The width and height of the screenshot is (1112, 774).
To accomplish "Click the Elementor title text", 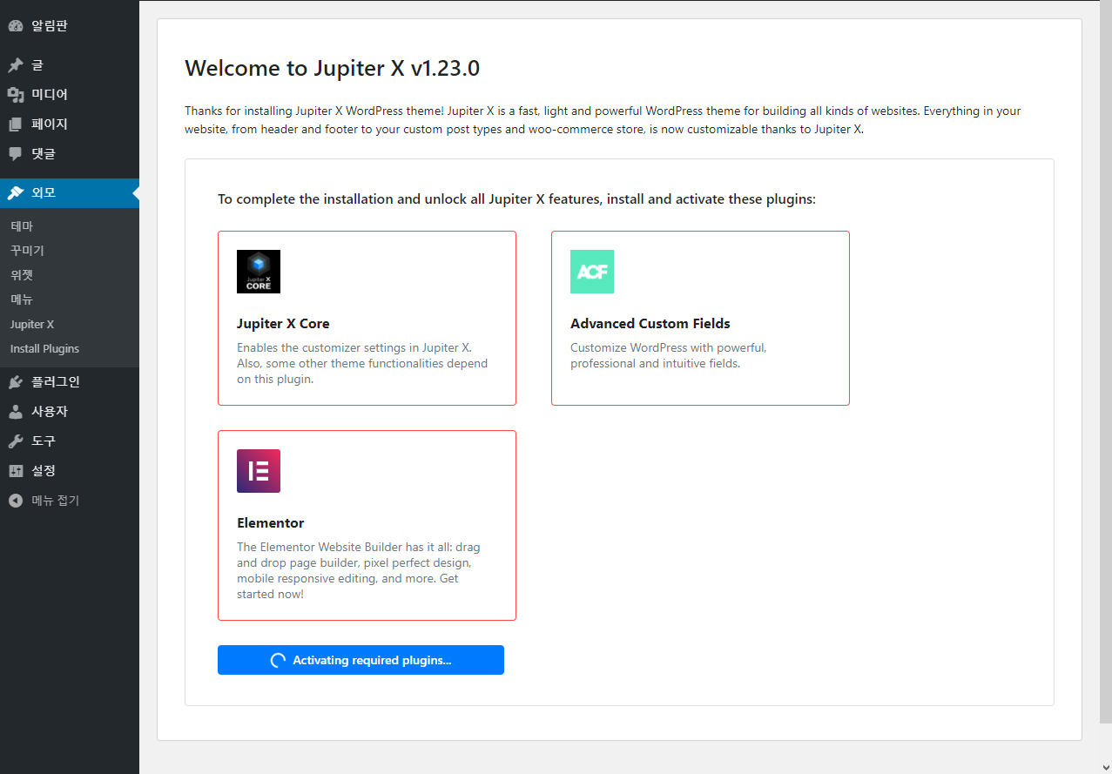I will 271,523.
